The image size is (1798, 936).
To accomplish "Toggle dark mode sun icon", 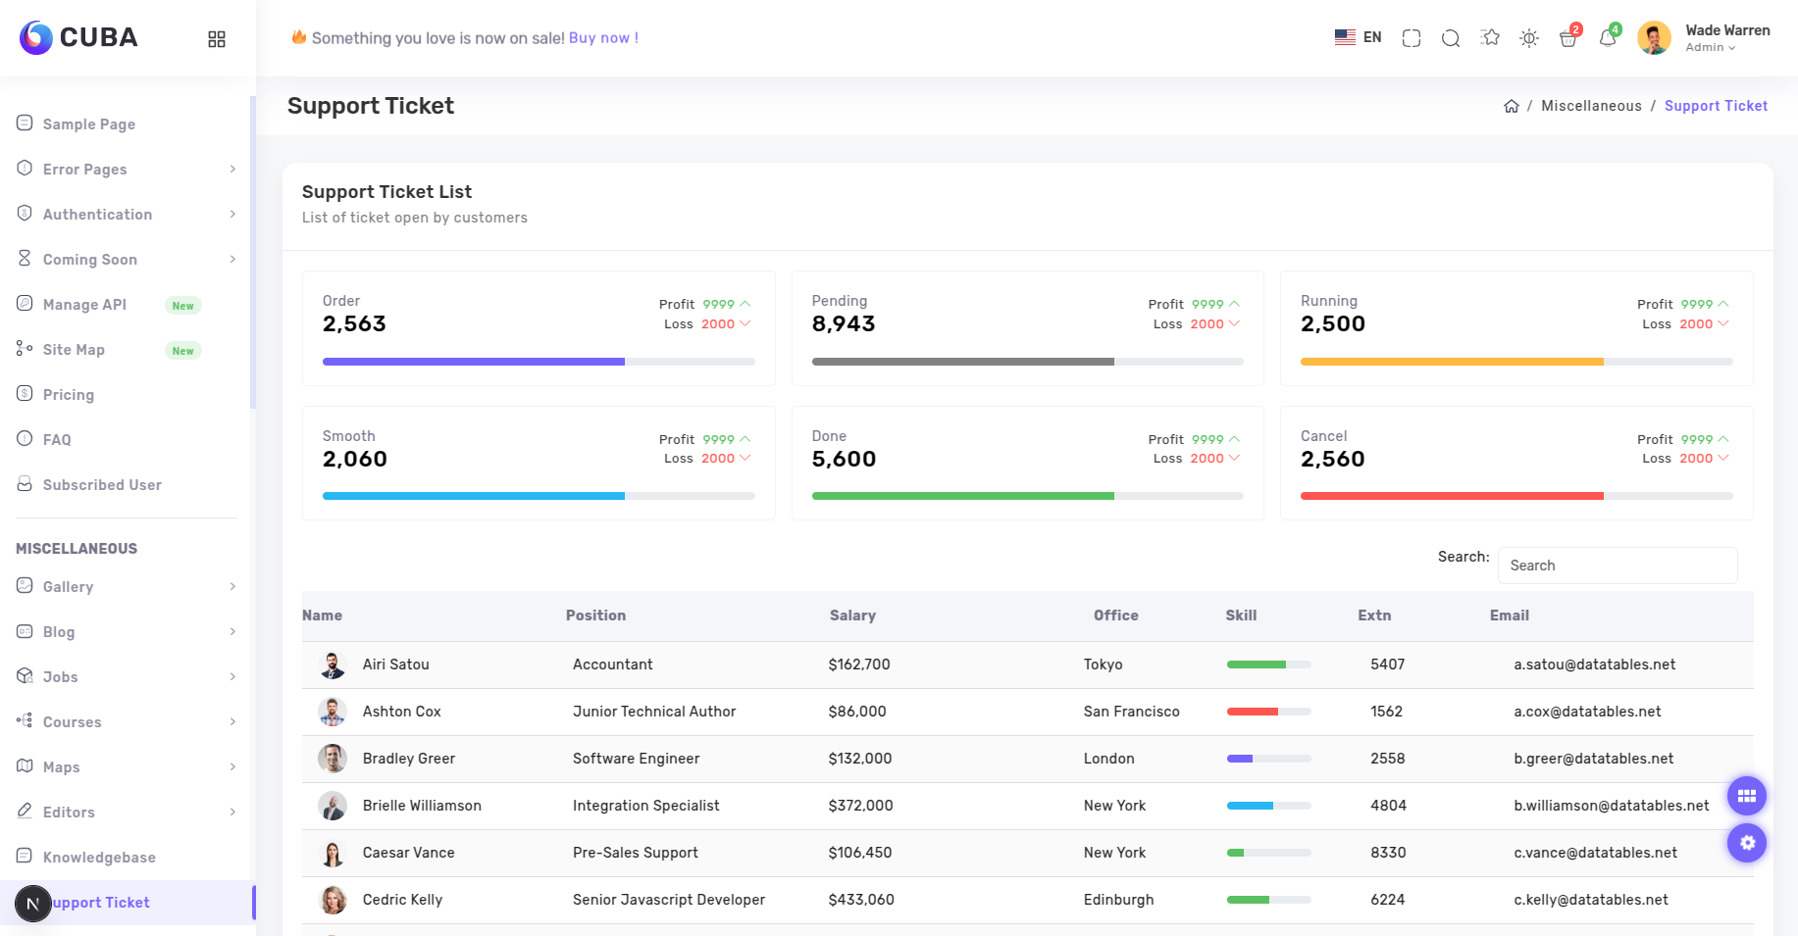I will click(1529, 38).
